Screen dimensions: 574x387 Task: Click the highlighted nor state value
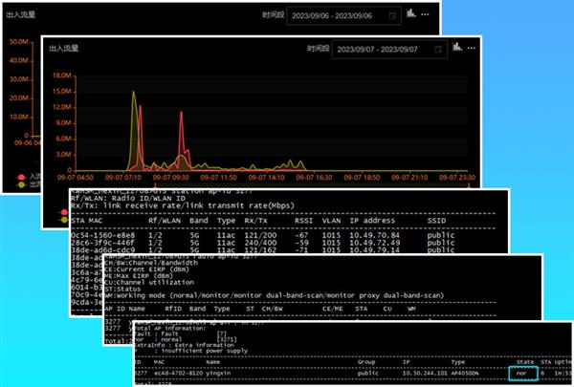(x=521, y=374)
